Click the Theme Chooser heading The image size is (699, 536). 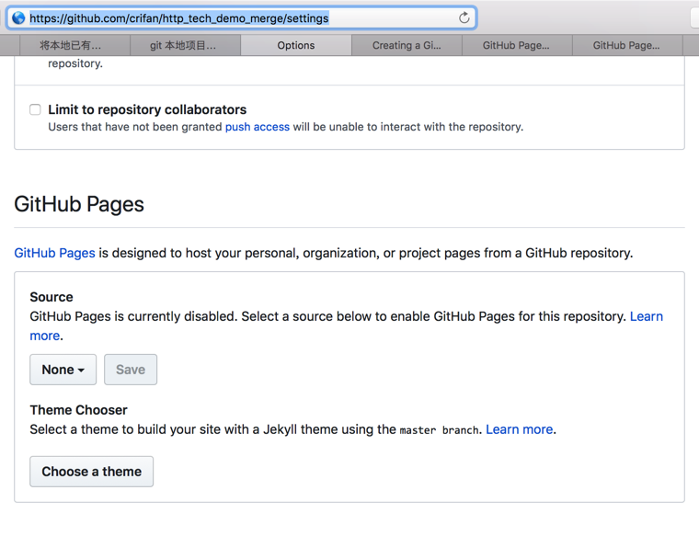coord(78,410)
